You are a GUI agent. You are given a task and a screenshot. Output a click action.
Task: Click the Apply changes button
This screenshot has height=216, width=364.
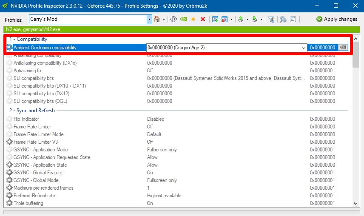coord(337,19)
